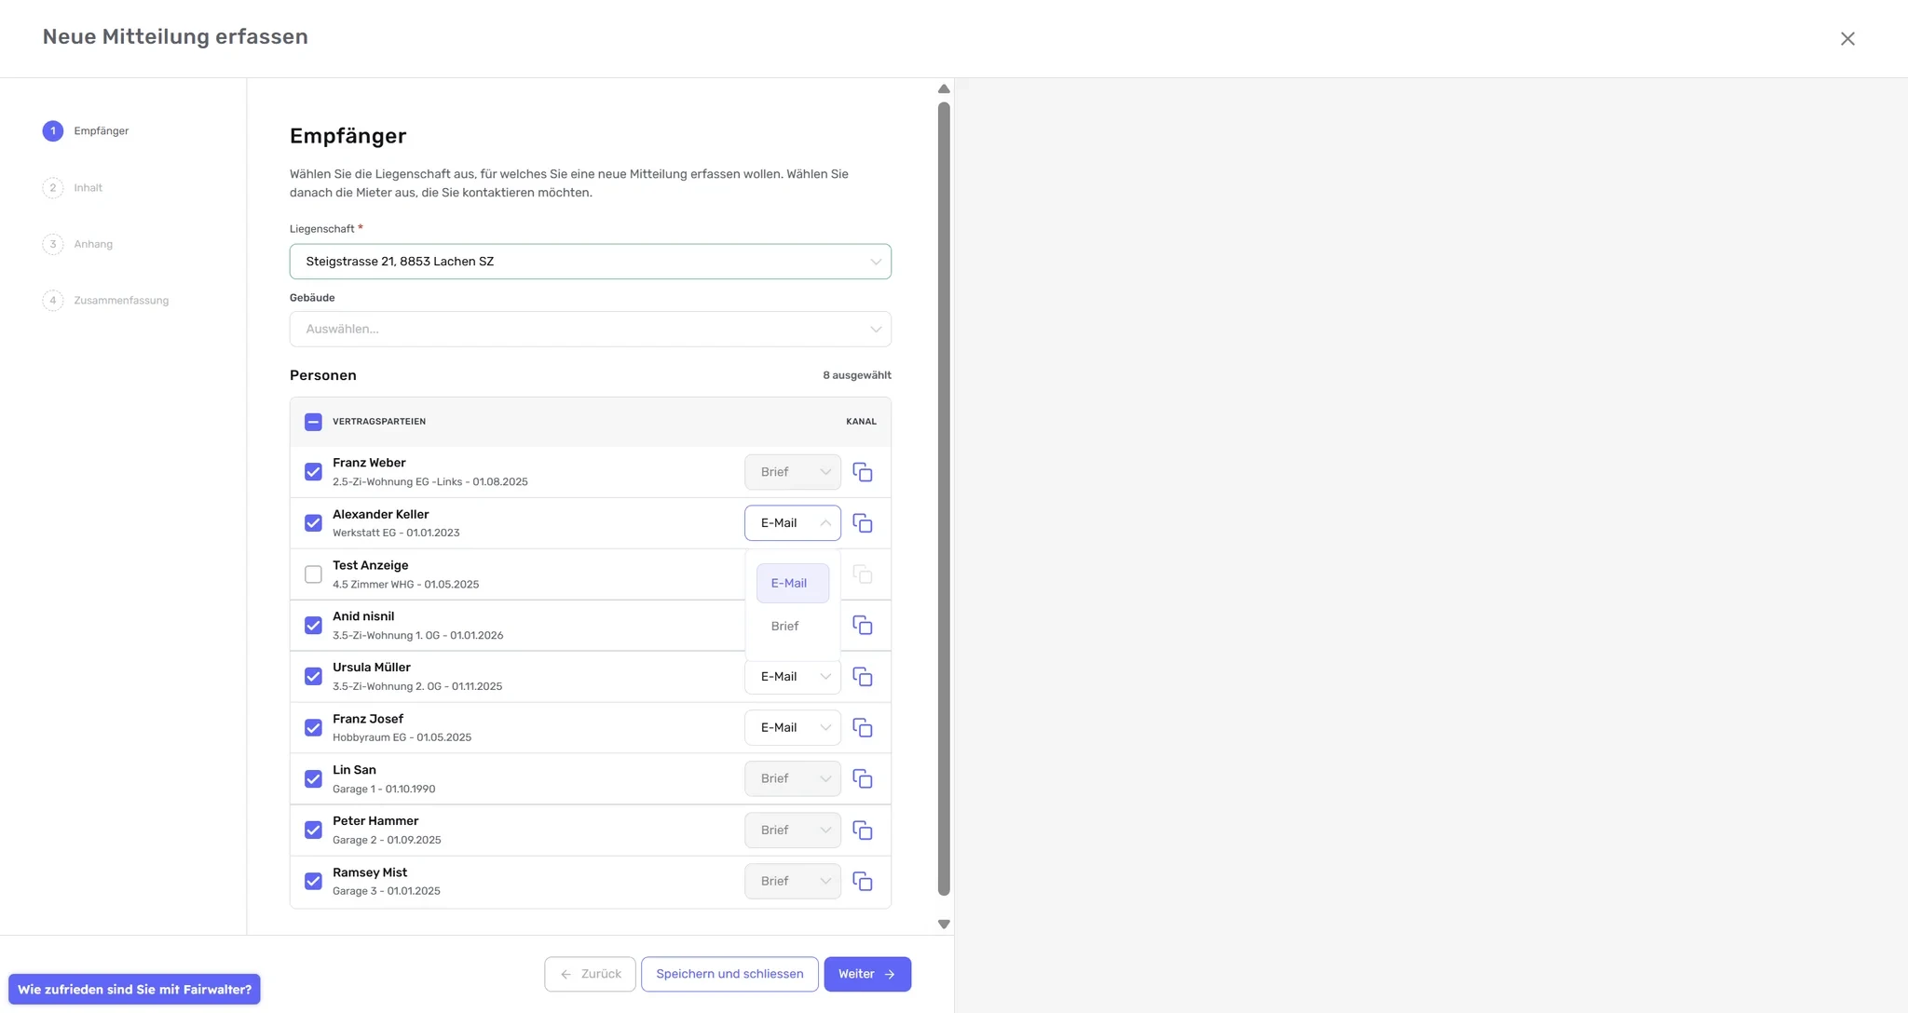
Task: Open Franz Weber Brief channel dropdown
Action: point(792,472)
